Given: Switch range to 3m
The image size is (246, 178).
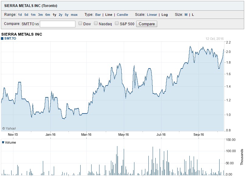Looking at the screenshot, I should [40, 15].
